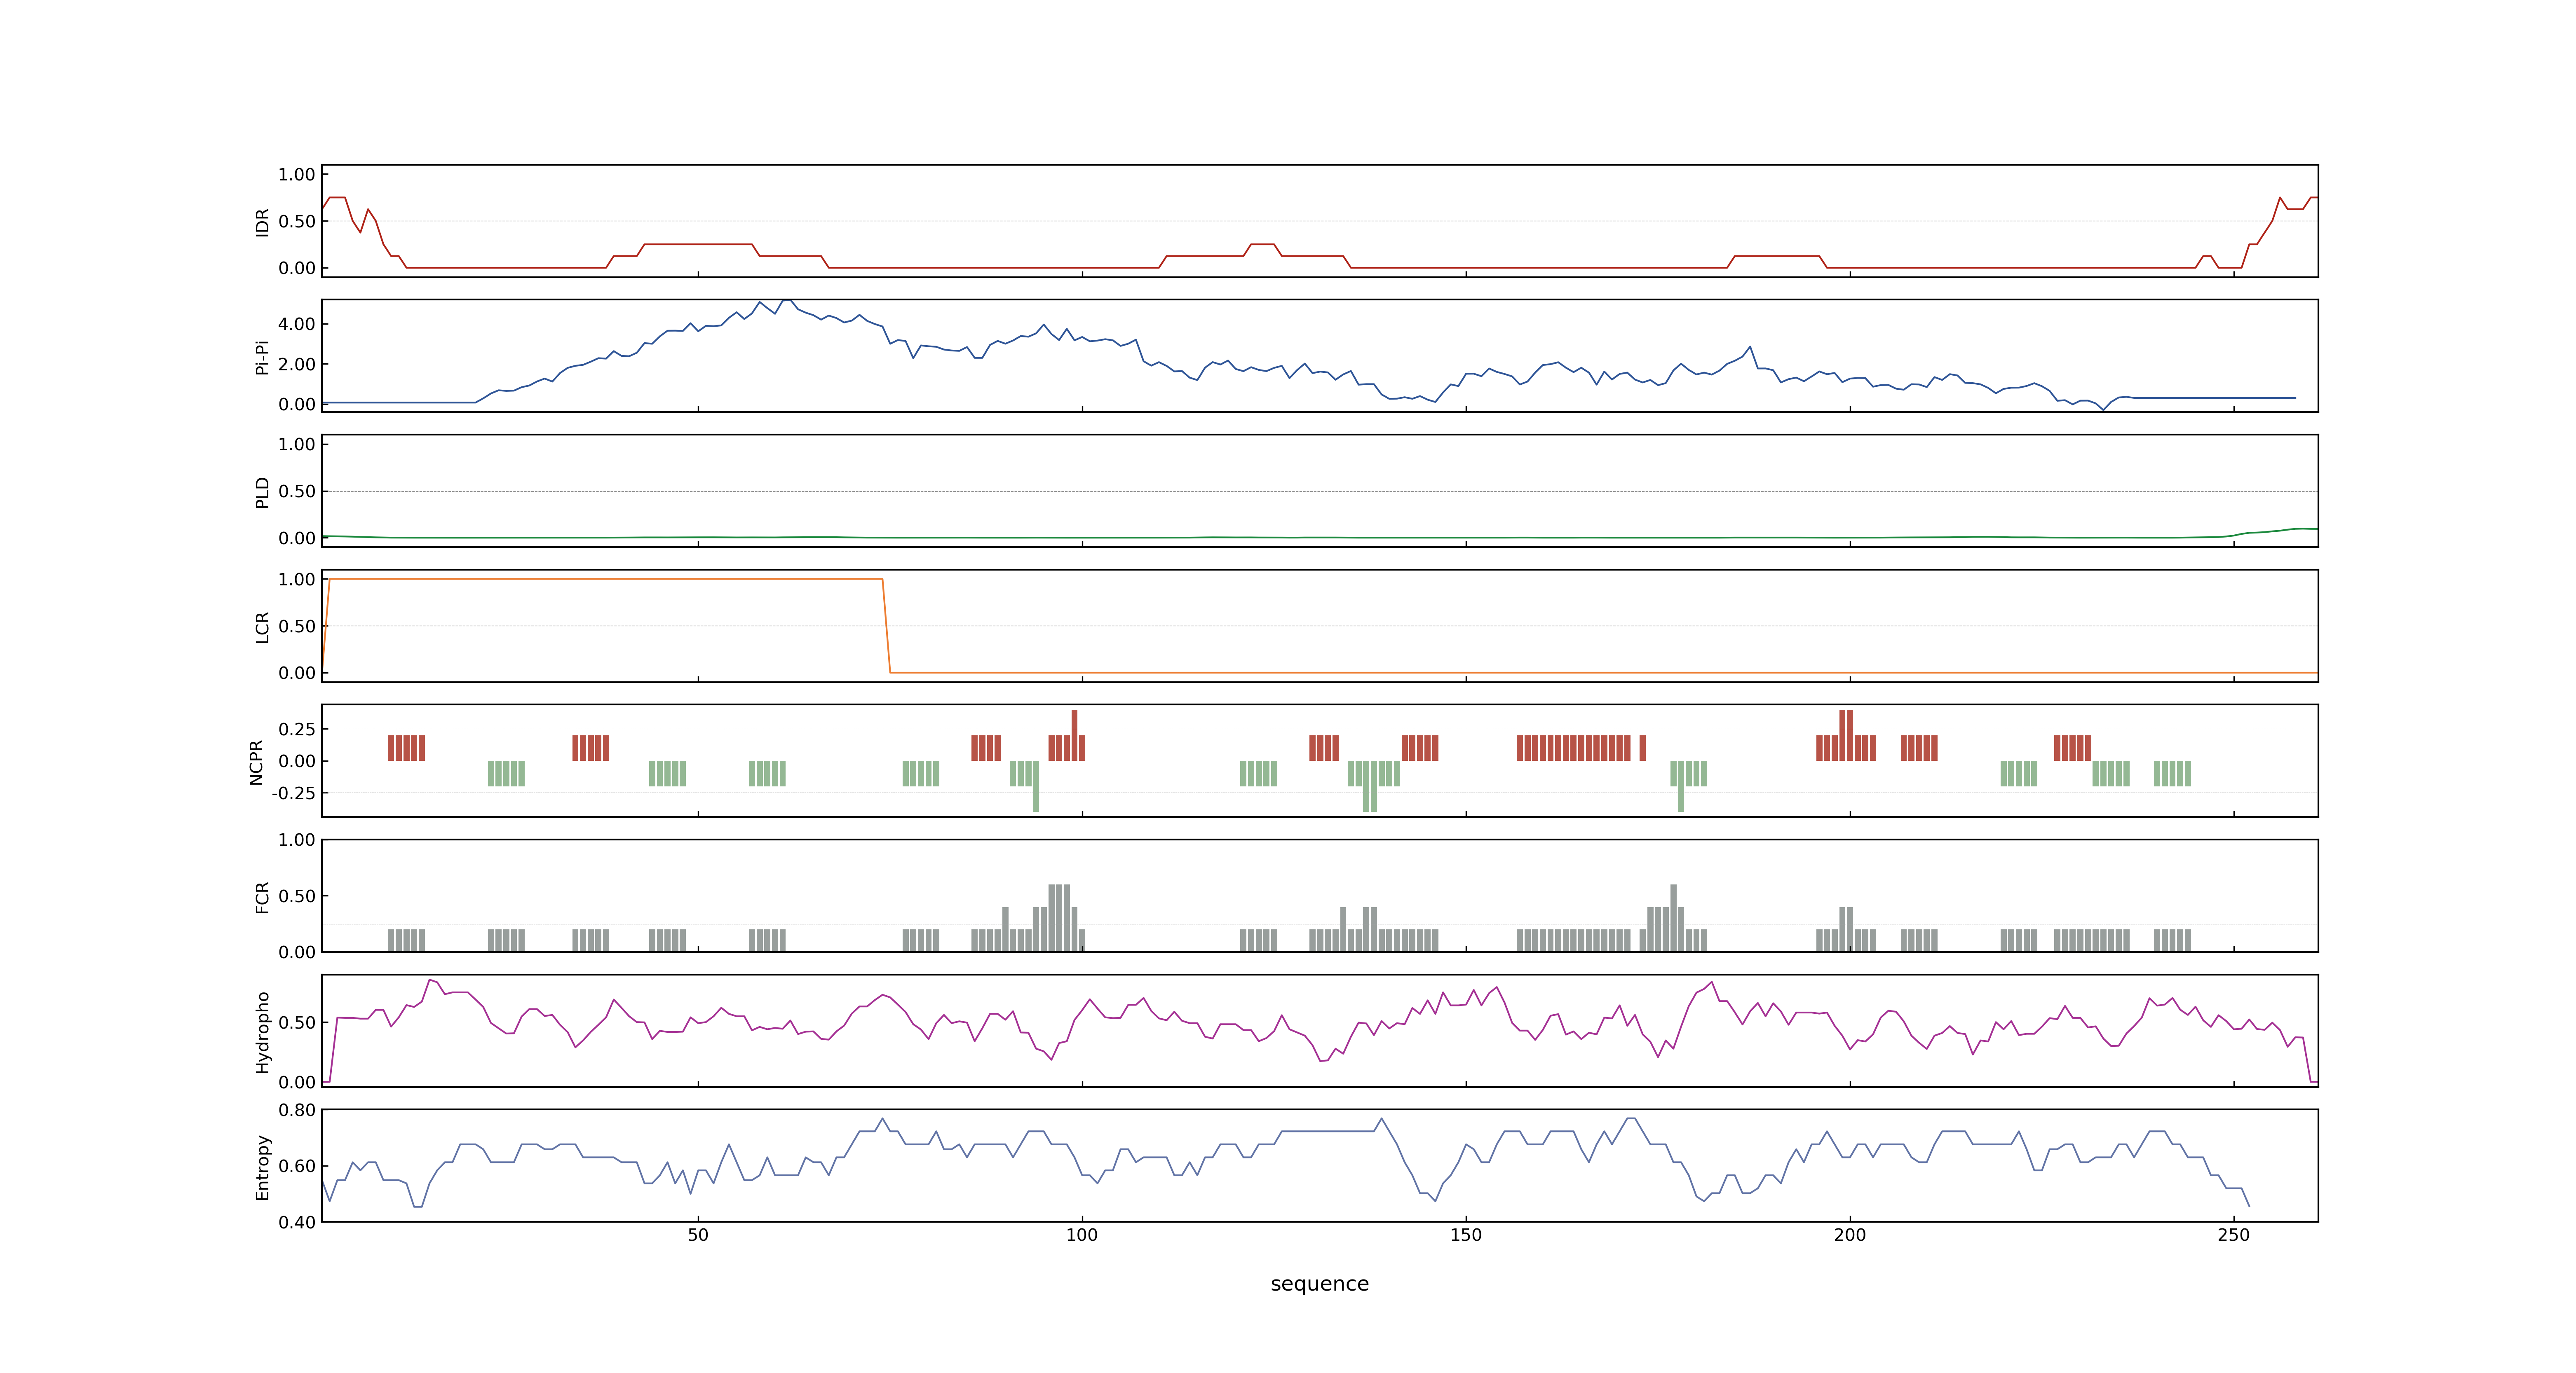Click the Hydropho axis label
The width and height of the screenshot is (2576, 1373).
[262, 1032]
